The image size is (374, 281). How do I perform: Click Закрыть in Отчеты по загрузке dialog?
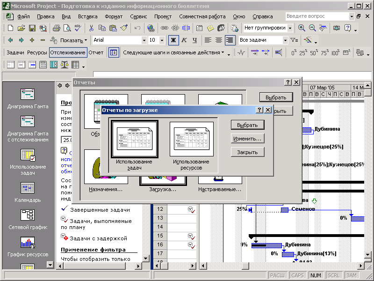248,152
